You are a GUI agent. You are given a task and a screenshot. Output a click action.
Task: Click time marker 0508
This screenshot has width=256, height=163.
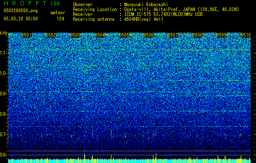pyautogui.click(x=197, y=35)
